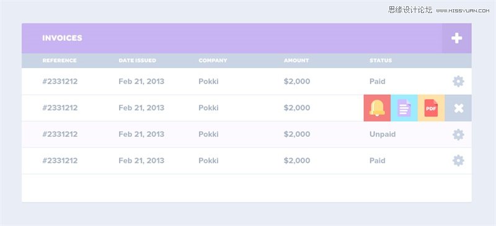The image size is (496, 226).
Task: Add a new invoice with plus button
Action: tap(456, 38)
